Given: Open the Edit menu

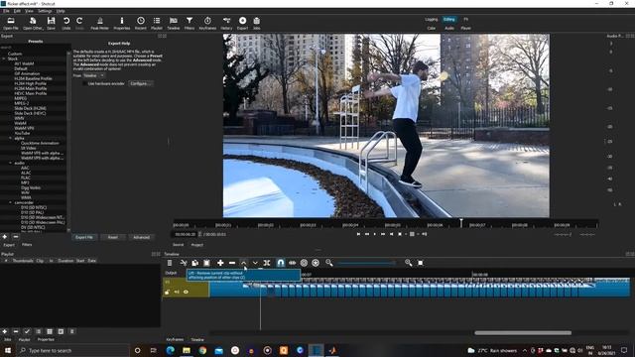Looking at the screenshot, I should [17, 11].
